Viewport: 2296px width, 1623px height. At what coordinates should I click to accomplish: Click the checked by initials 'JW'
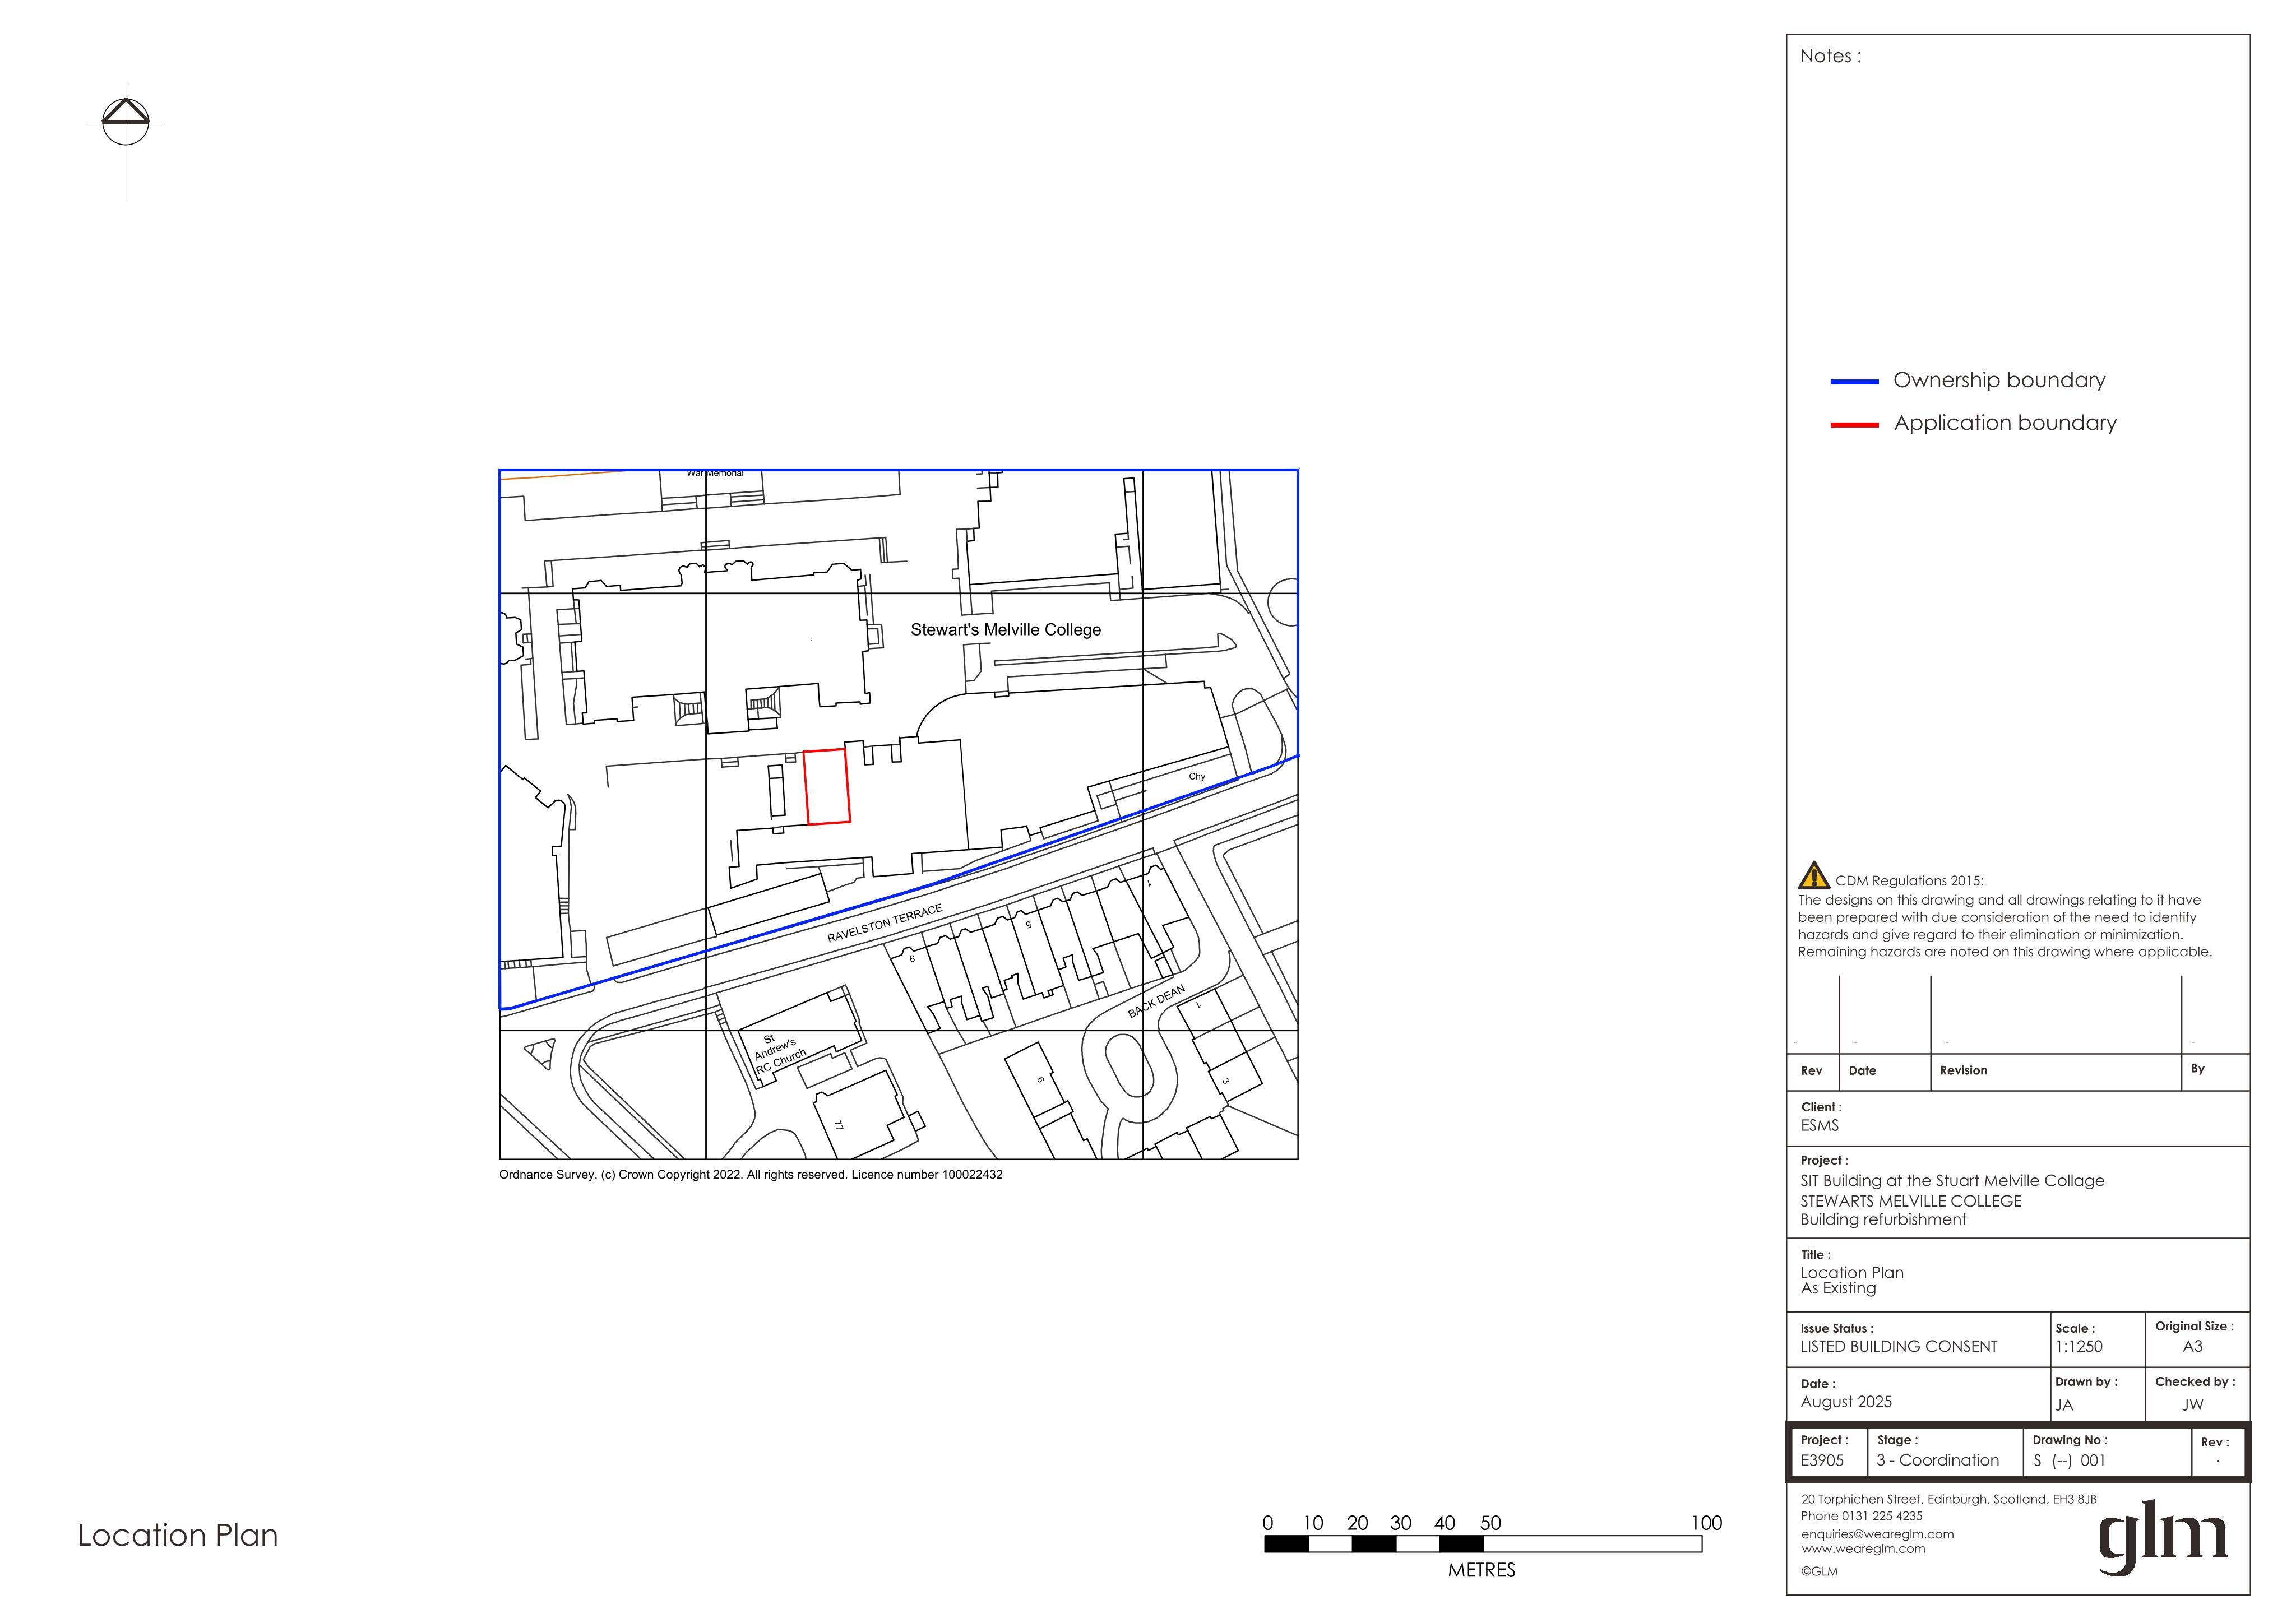(2193, 1405)
